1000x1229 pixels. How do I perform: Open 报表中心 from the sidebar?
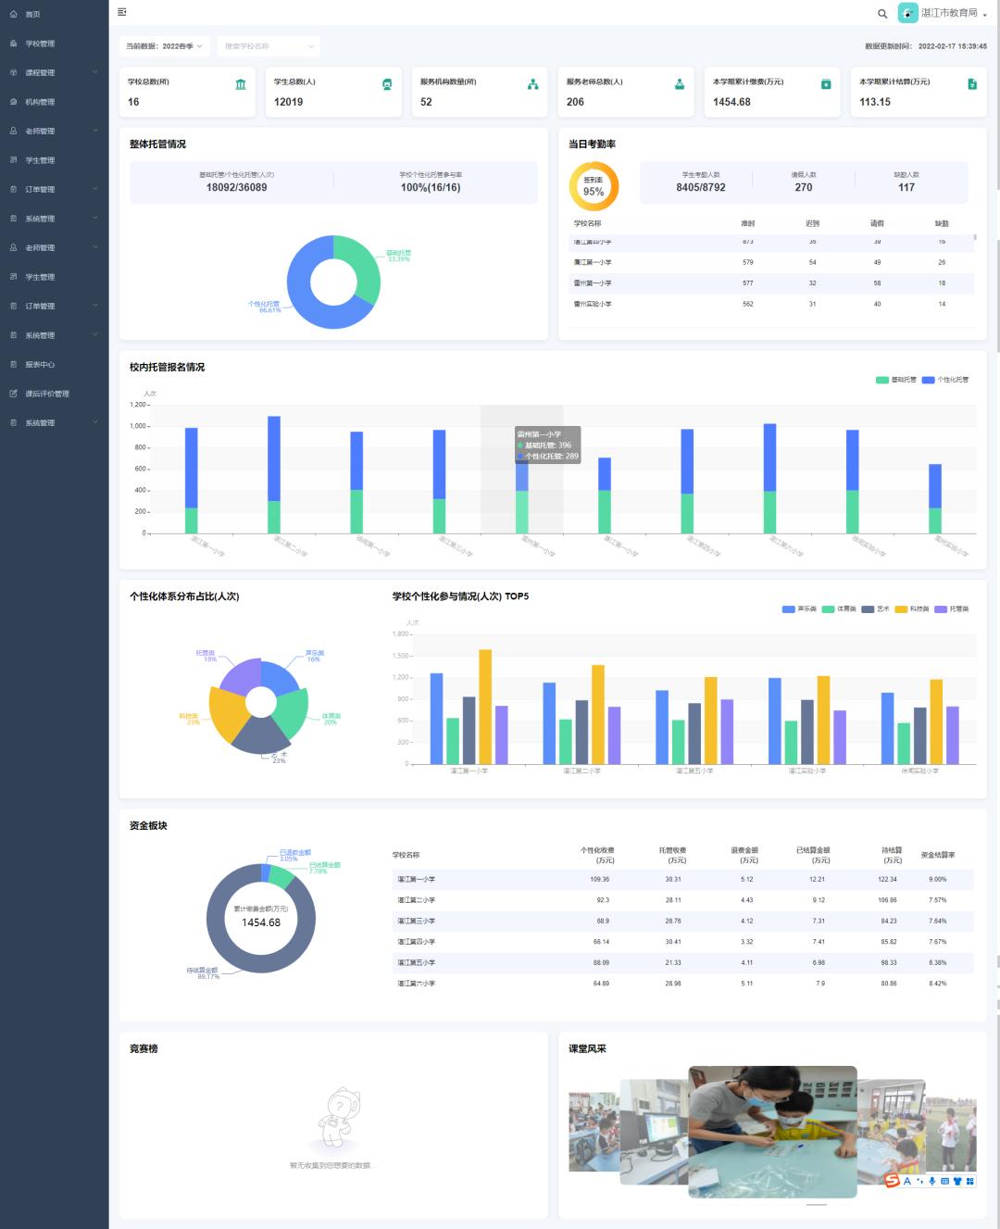(40, 364)
